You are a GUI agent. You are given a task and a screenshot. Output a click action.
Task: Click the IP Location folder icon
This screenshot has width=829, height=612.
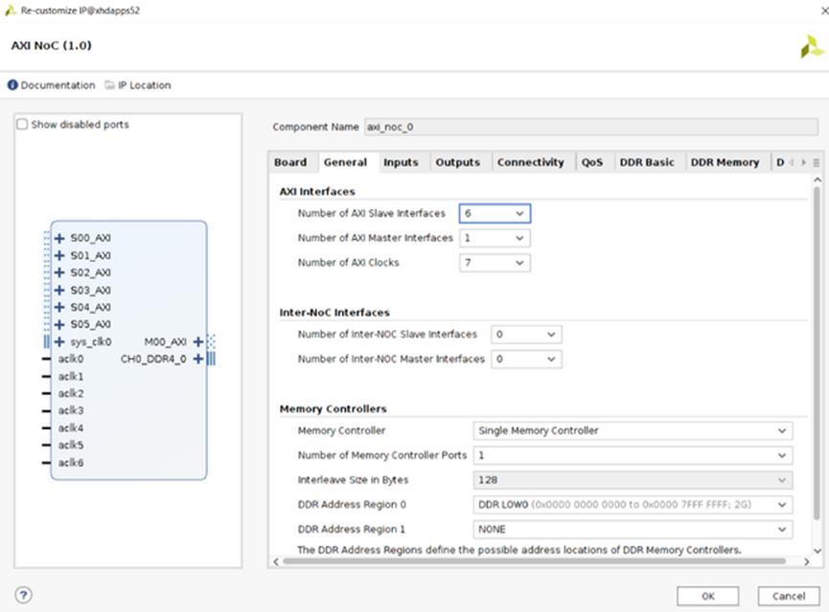click(109, 85)
